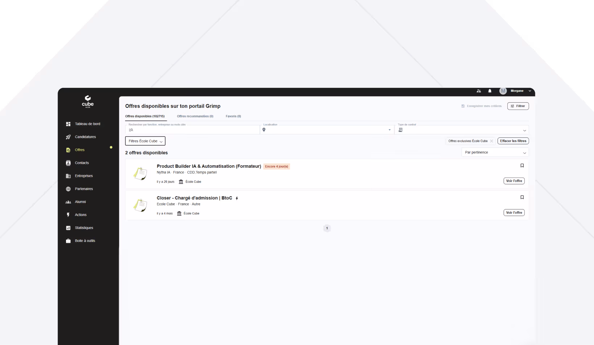Click the location pin icon

tap(264, 130)
